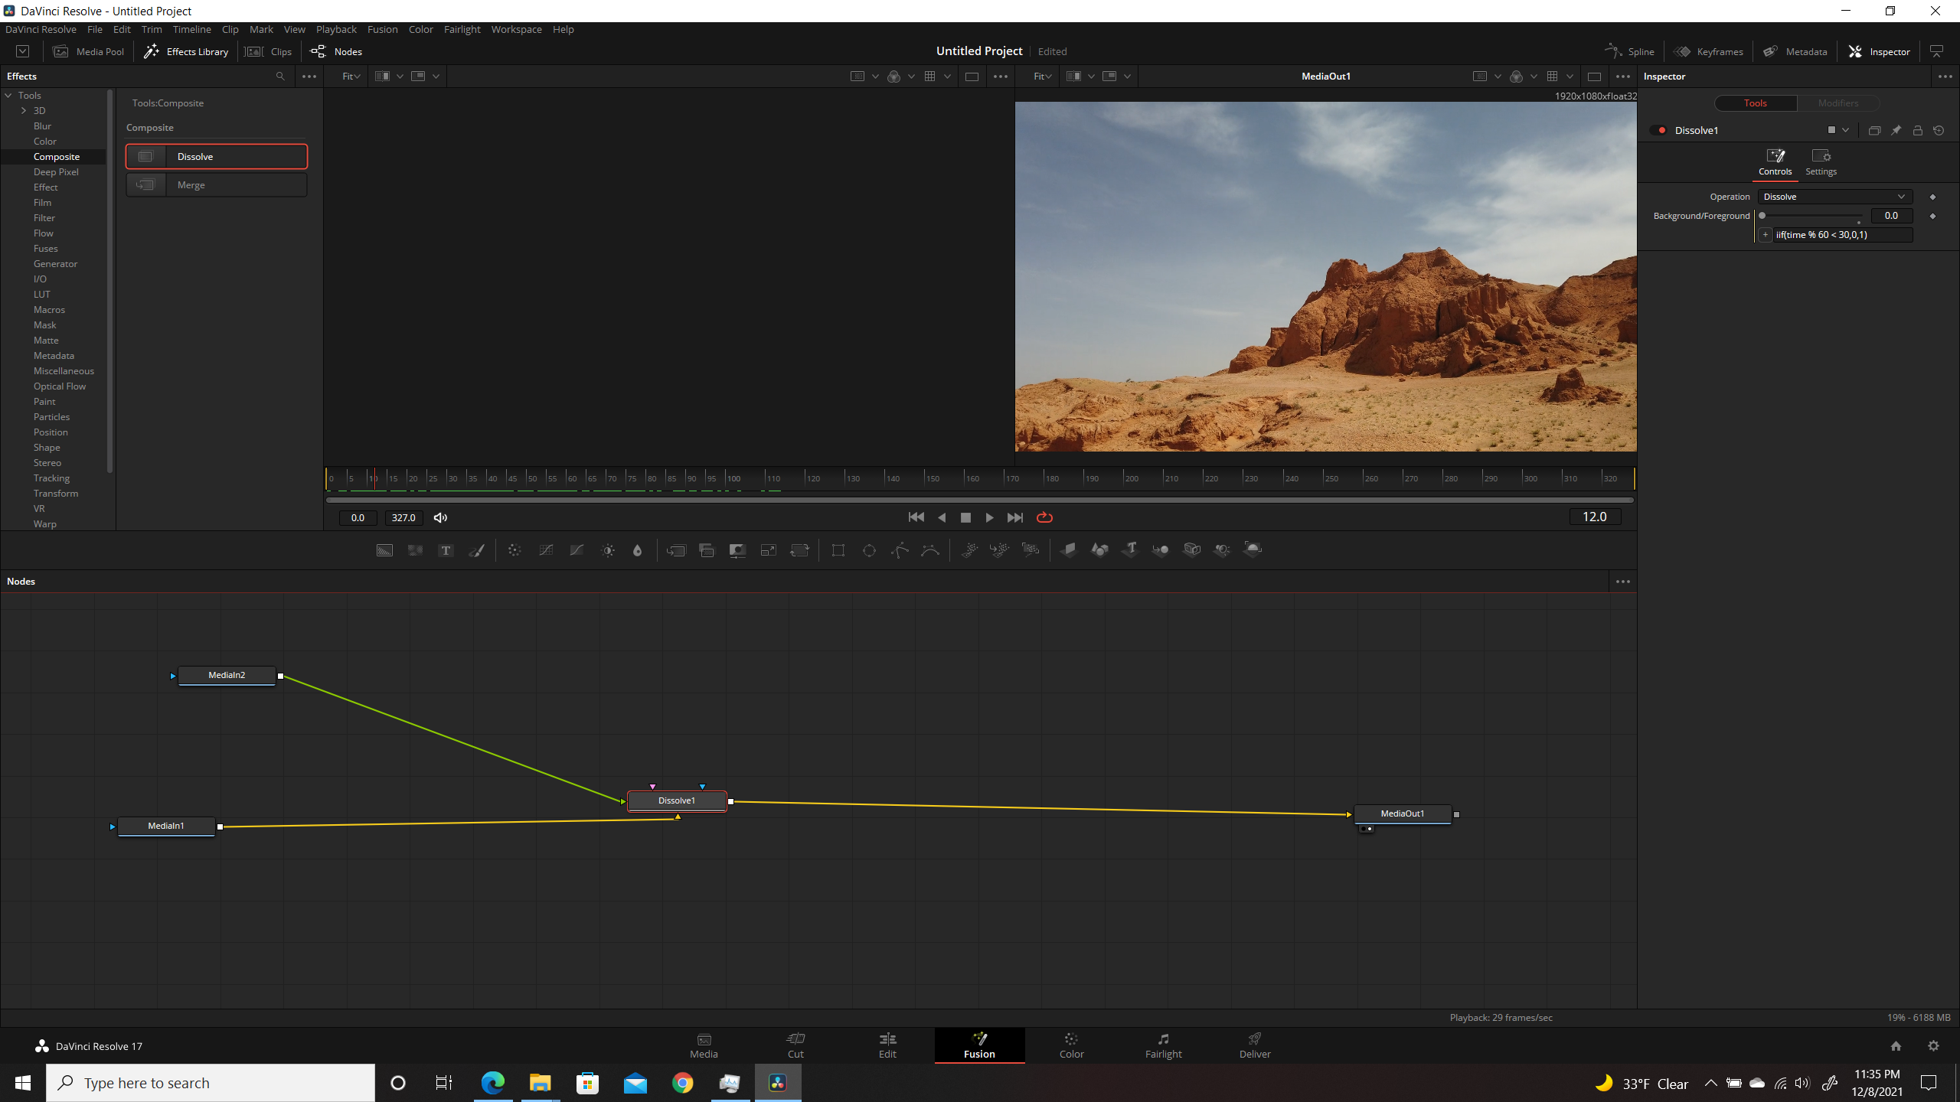Toggle the Nodes panel
Image resolution: width=1960 pixels, height=1102 pixels.
pyautogui.click(x=336, y=51)
